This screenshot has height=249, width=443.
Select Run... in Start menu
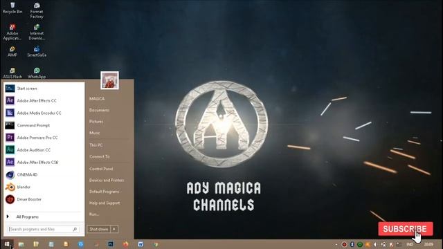click(94, 214)
